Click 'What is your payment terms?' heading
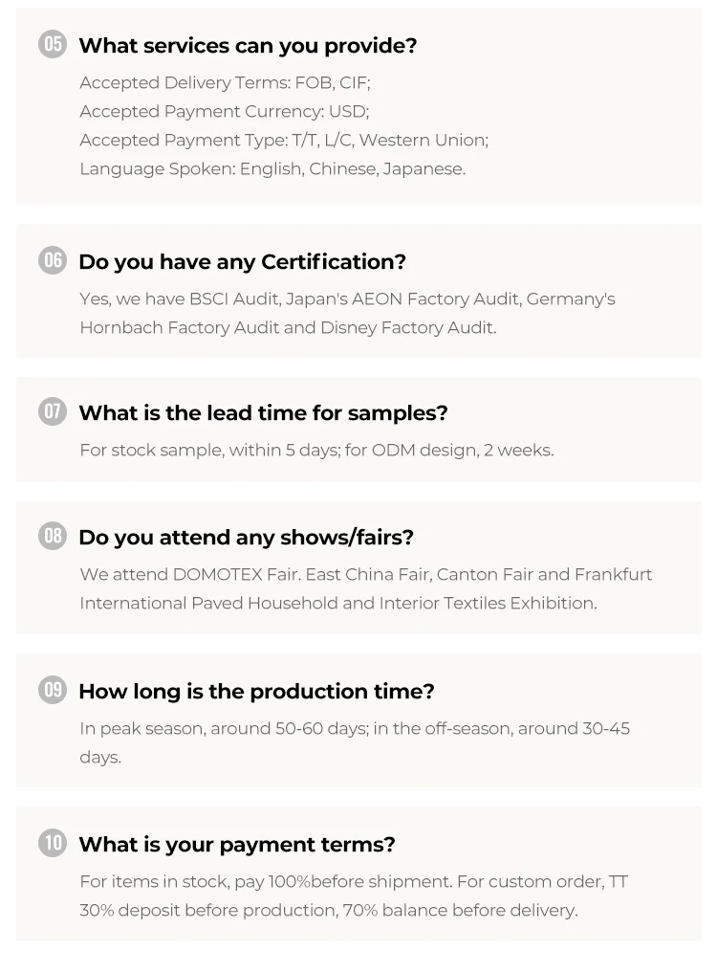 pyautogui.click(x=237, y=845)
